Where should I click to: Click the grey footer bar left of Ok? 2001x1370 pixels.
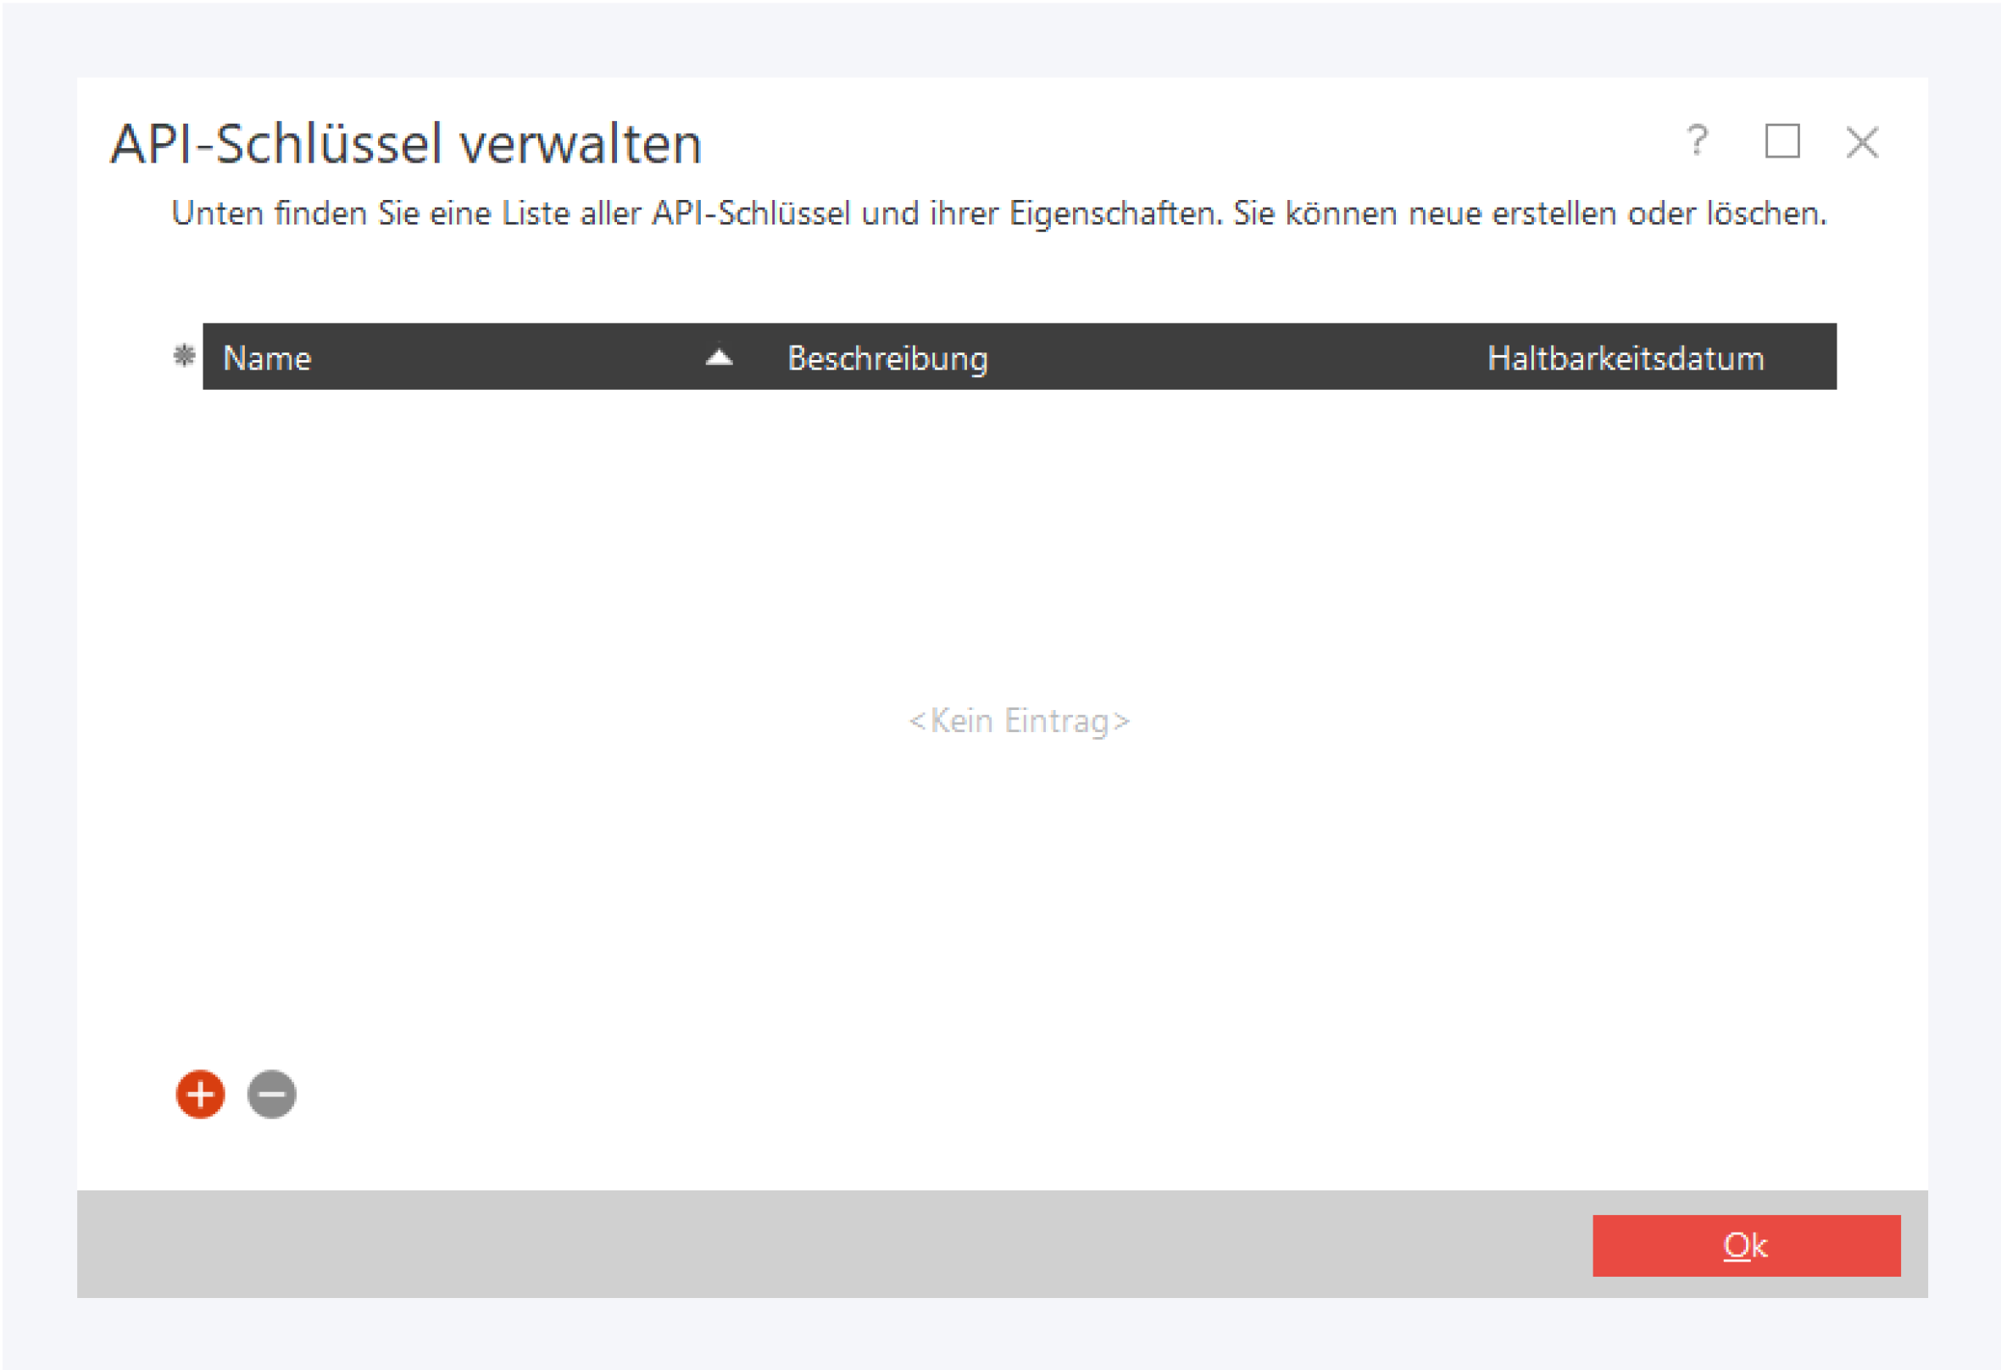click(775, 1245)
